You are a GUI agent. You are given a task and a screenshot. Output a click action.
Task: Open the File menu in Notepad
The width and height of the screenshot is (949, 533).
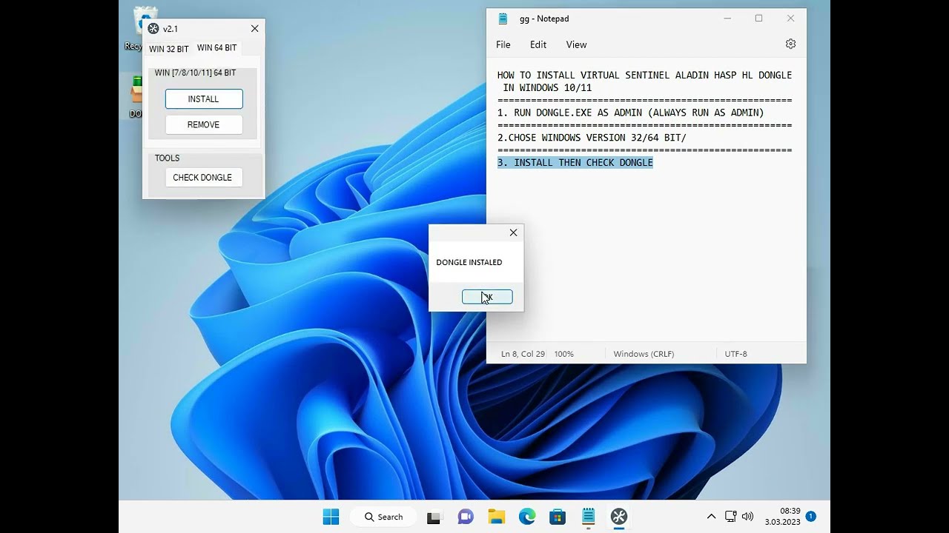(503, 44)
